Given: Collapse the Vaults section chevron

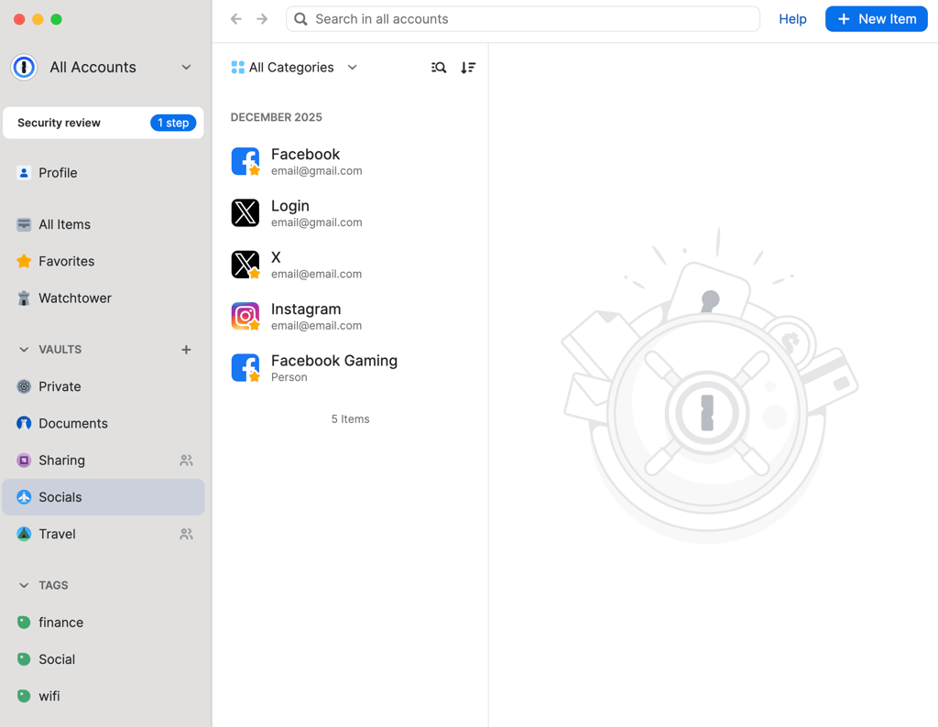Looking at the screenshot, I should click(24, 349).
